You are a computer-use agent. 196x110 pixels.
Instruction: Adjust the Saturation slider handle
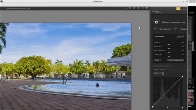tap(169, 53)
